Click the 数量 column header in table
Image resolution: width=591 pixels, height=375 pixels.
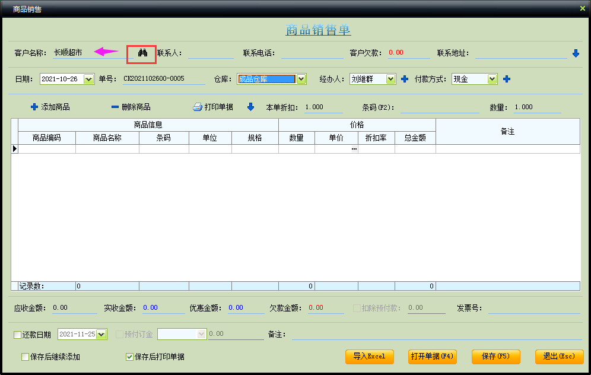tap(297, 138)
